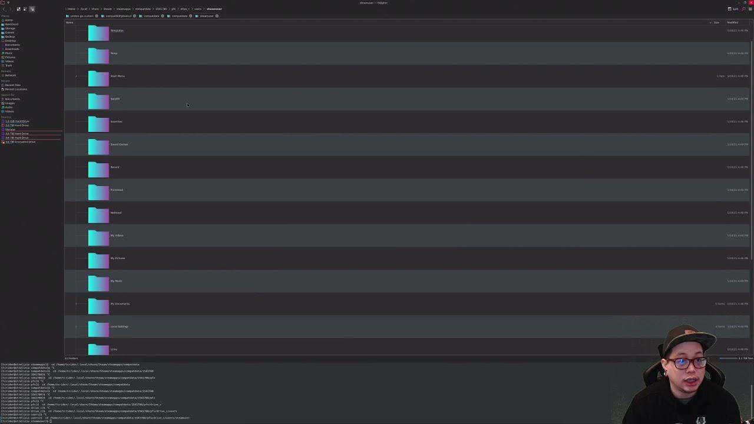Open Network under Remote
Screen dimensions: 754x424
9,75
